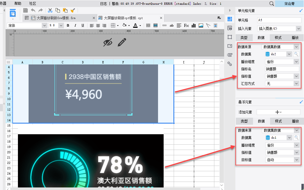304x190 pixels.
Task: Close the frm模板.frm tab
Action: (94, 18)
